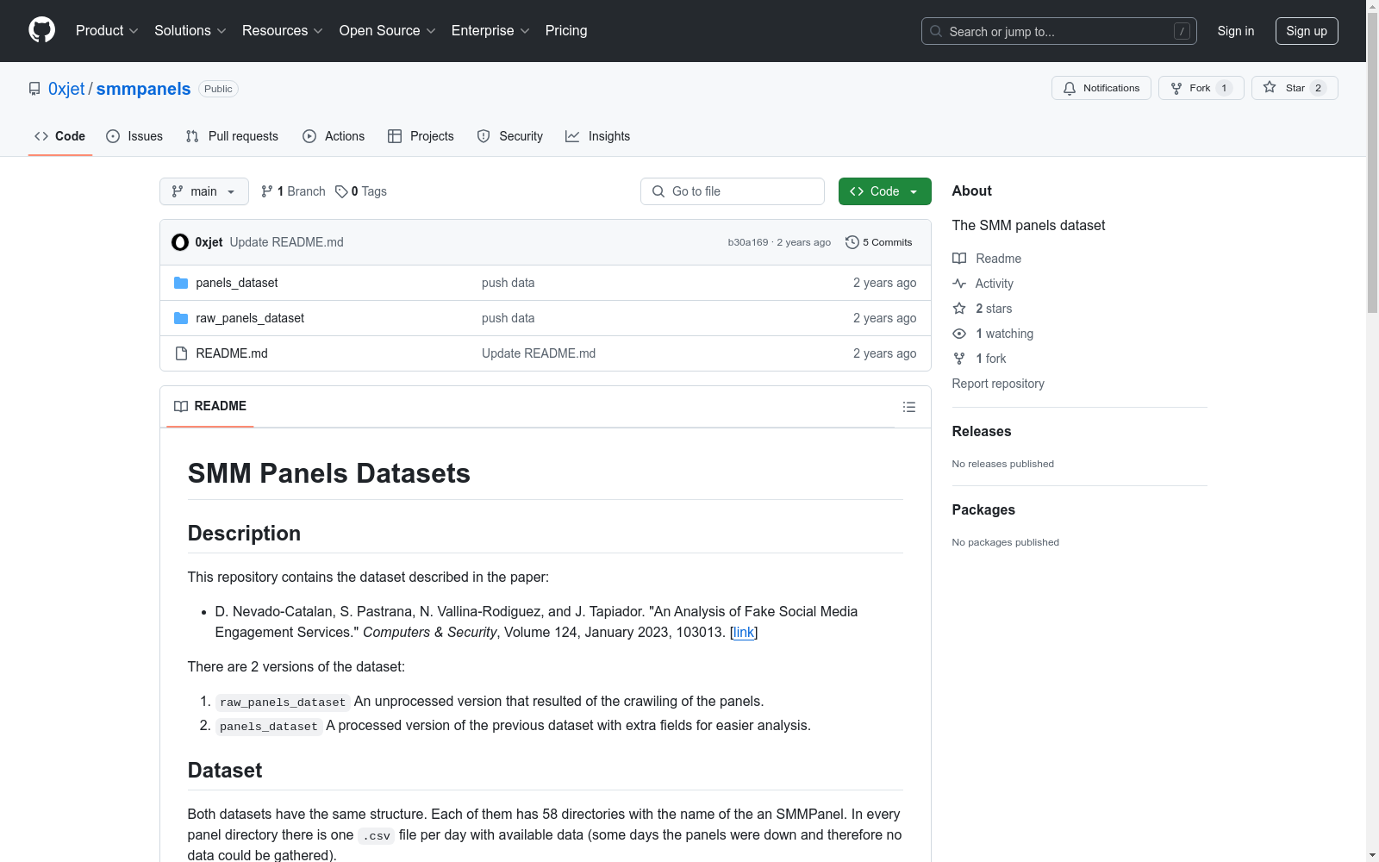Screen dimensions: 1379x862
Task: View the 1 watching link
Action: (x=993, y=334)
